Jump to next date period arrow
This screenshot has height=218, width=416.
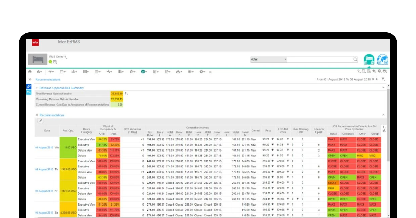[377, 79]
